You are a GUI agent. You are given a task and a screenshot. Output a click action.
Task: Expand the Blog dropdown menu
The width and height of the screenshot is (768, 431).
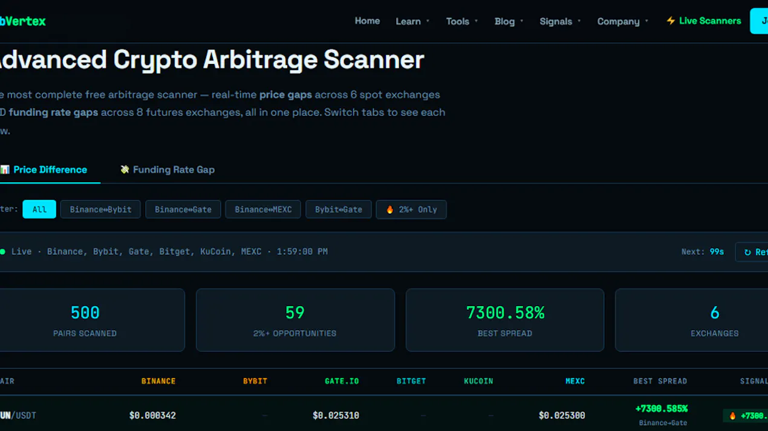(x=509, y=21)
